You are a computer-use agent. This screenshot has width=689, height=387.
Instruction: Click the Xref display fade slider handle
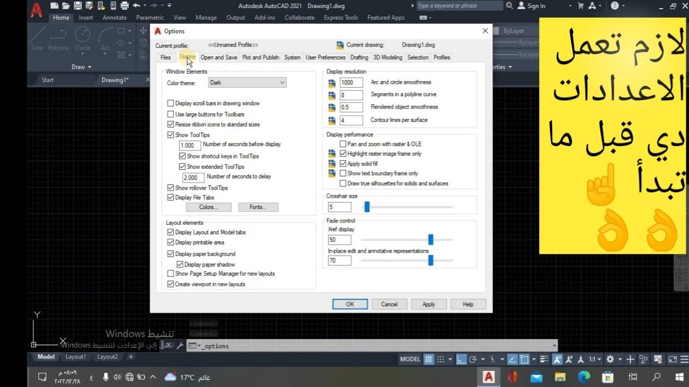(431, 240)
